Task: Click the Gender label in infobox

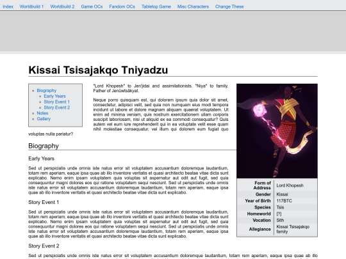Action: tap(263, 194)
